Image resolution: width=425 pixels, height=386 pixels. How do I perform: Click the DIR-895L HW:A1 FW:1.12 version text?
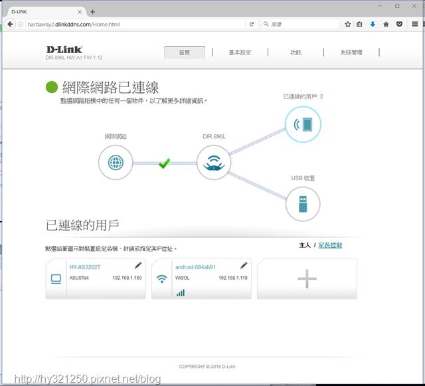[x=74, y=58]
